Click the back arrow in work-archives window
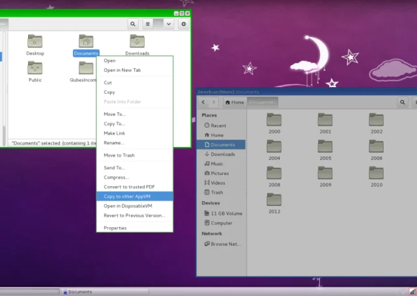The image size is (417, 296). 204,102
